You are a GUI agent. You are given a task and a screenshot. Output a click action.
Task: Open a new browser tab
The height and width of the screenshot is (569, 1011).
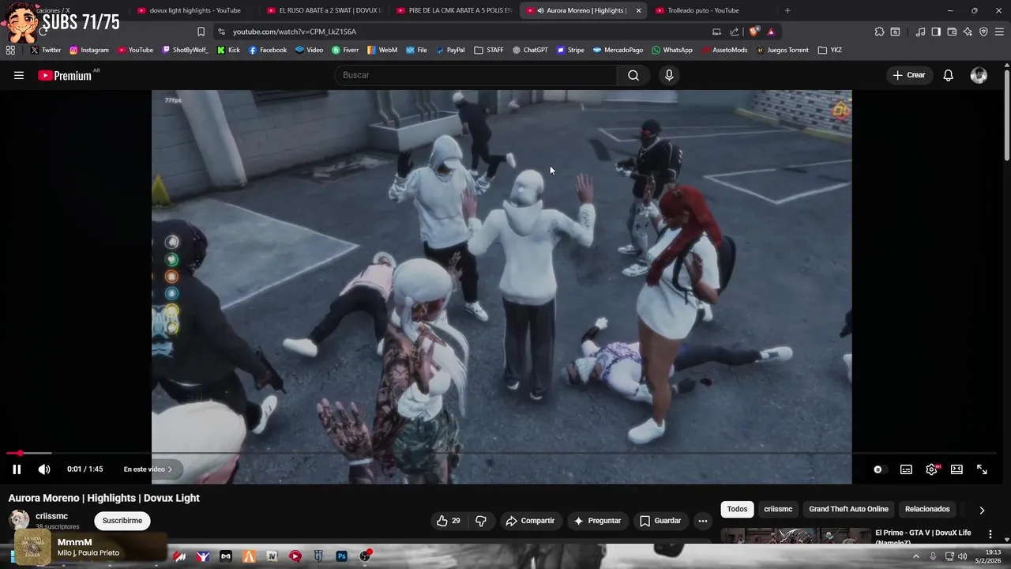coord(787,10)
